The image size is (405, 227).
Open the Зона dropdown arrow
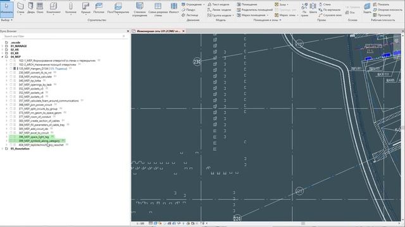[287, 4]
